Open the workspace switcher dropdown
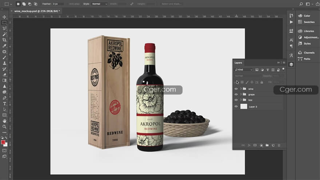This screenshot has width=320, height=180. pyautogui.click(x=309, y=4)
